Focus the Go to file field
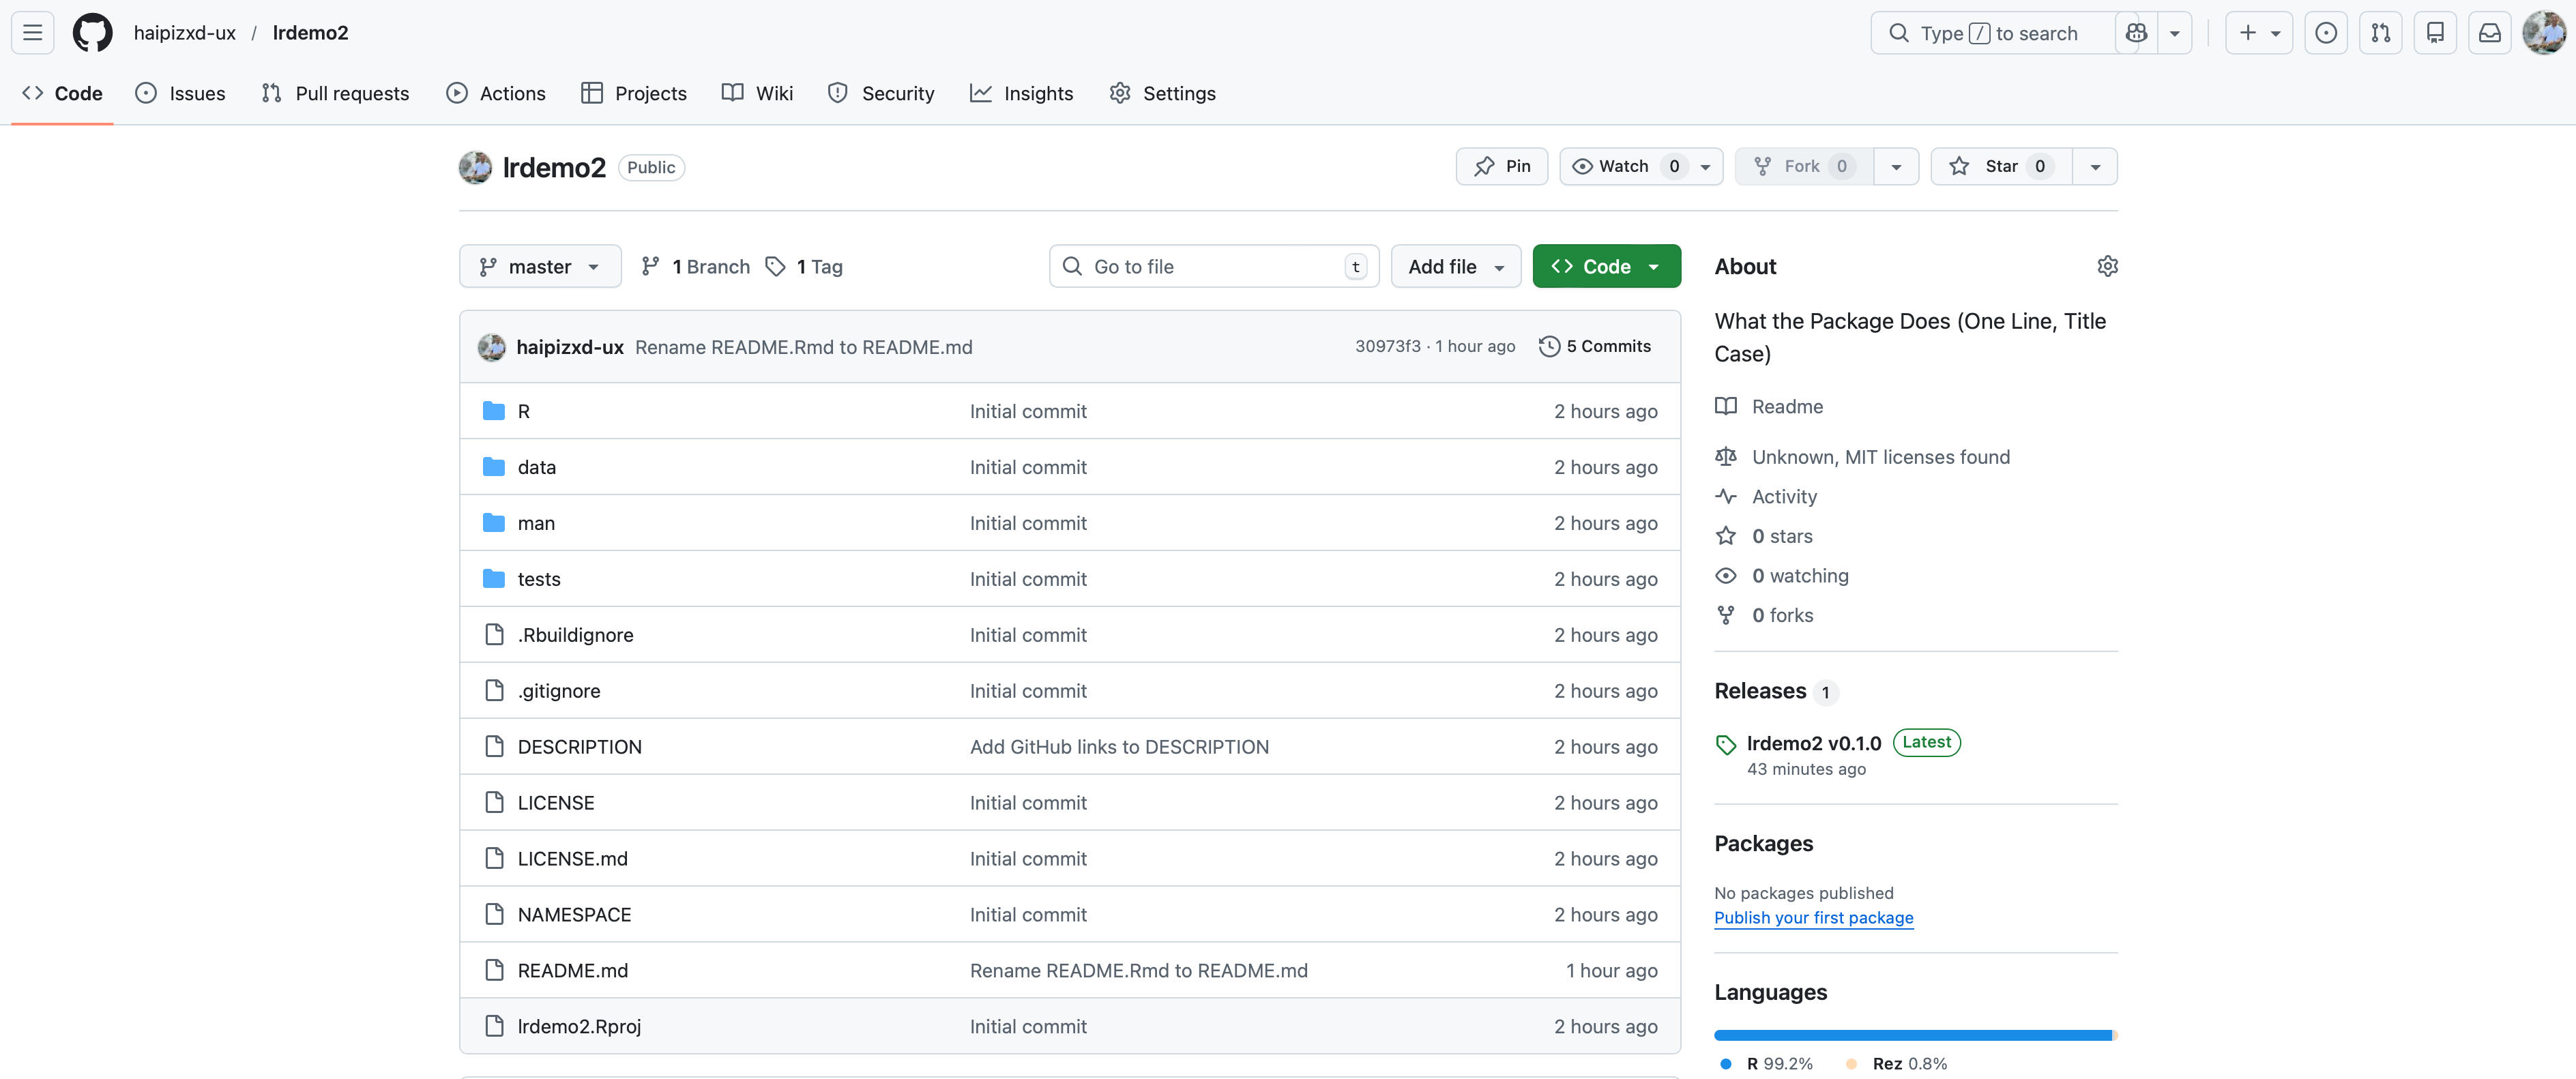The image size is (2576, 1079). (x=1213, y=266)
